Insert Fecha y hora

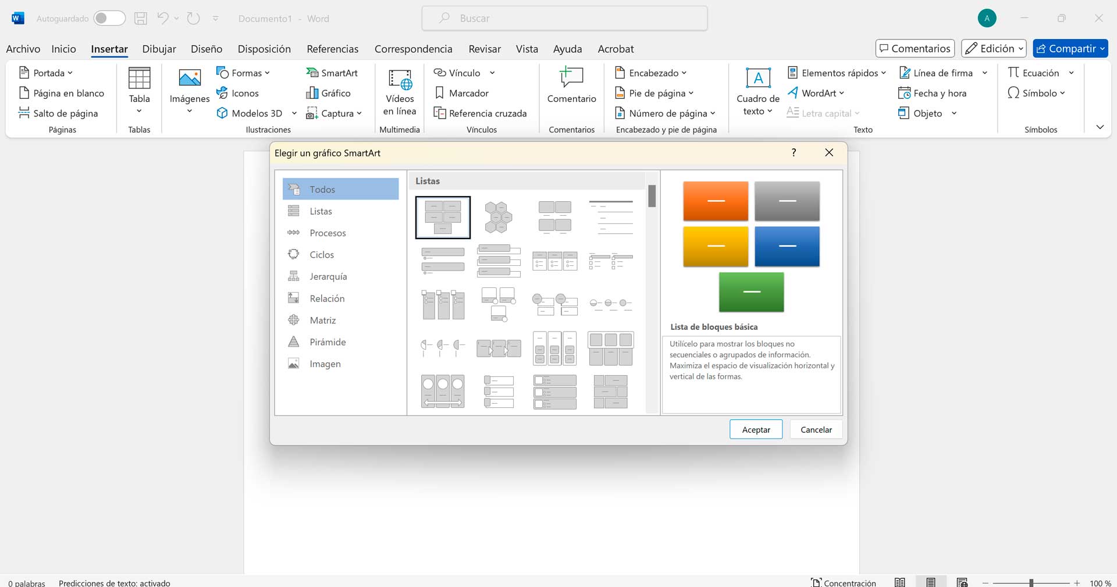[x=933, y=93]
